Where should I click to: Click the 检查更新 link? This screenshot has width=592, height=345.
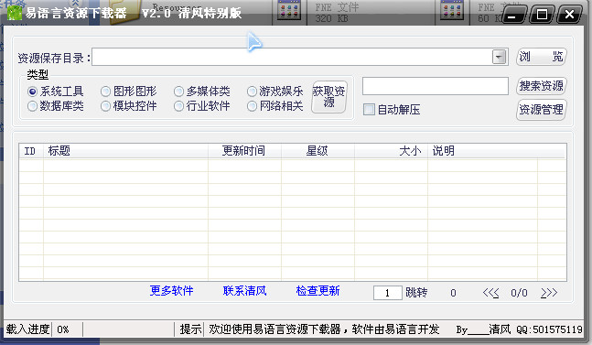click(x=318, y=291)
